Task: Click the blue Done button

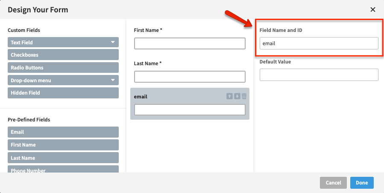Action: (361, 183)
